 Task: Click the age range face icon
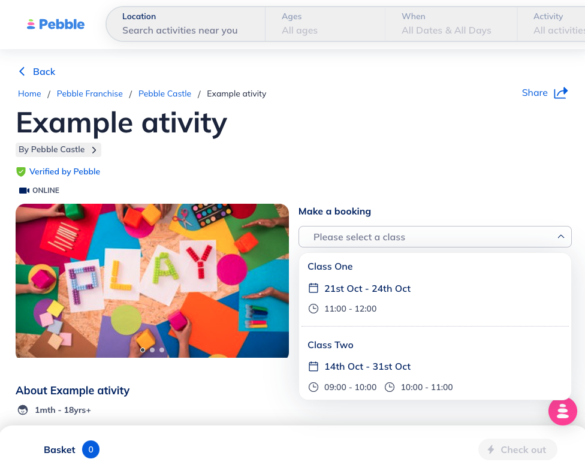click(x=23, y=410)
